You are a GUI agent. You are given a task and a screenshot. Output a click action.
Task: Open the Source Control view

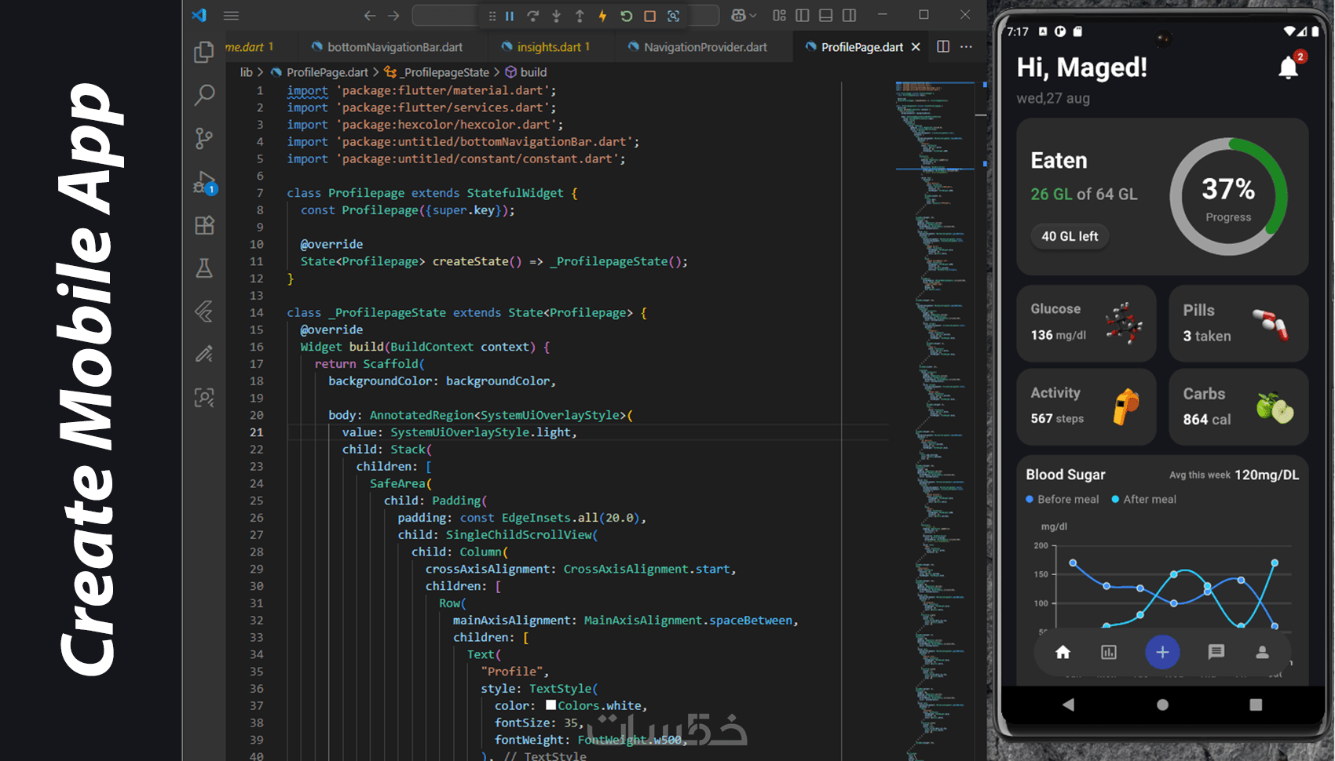(204, 139)
